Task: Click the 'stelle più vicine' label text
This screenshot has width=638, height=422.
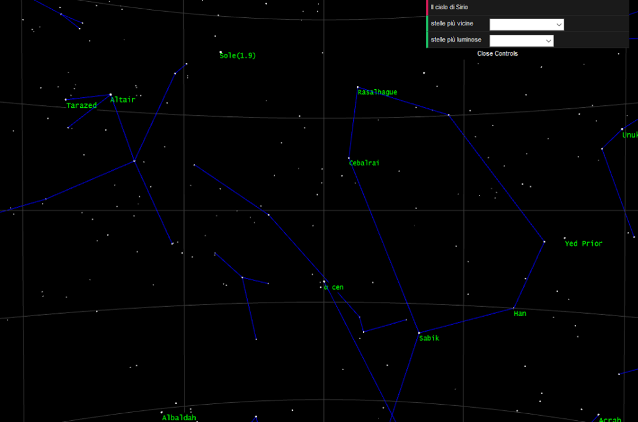Action: [x=452, y=24]
